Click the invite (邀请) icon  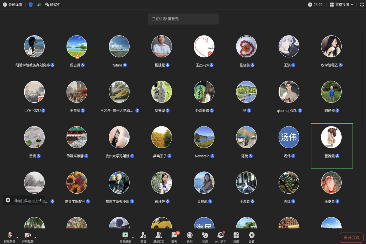tap(143, 236)
